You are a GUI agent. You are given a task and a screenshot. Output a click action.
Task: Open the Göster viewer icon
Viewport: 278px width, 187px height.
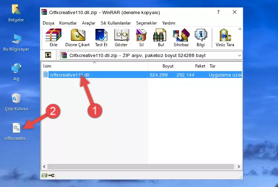click(x=121, y=38)
